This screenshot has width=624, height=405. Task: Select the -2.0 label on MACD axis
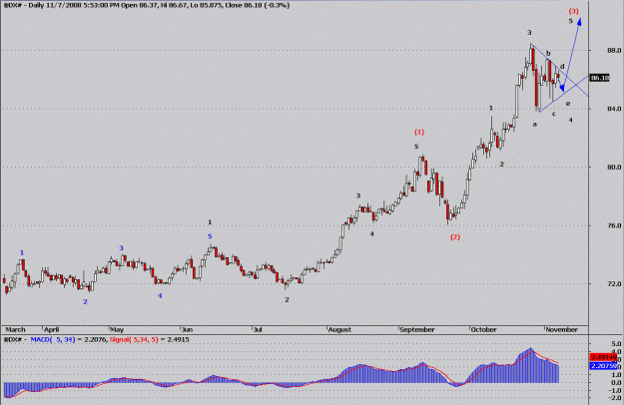coord(615,398)
